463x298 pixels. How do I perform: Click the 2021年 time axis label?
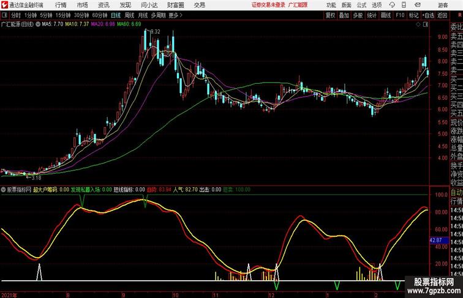pos(9,295)
